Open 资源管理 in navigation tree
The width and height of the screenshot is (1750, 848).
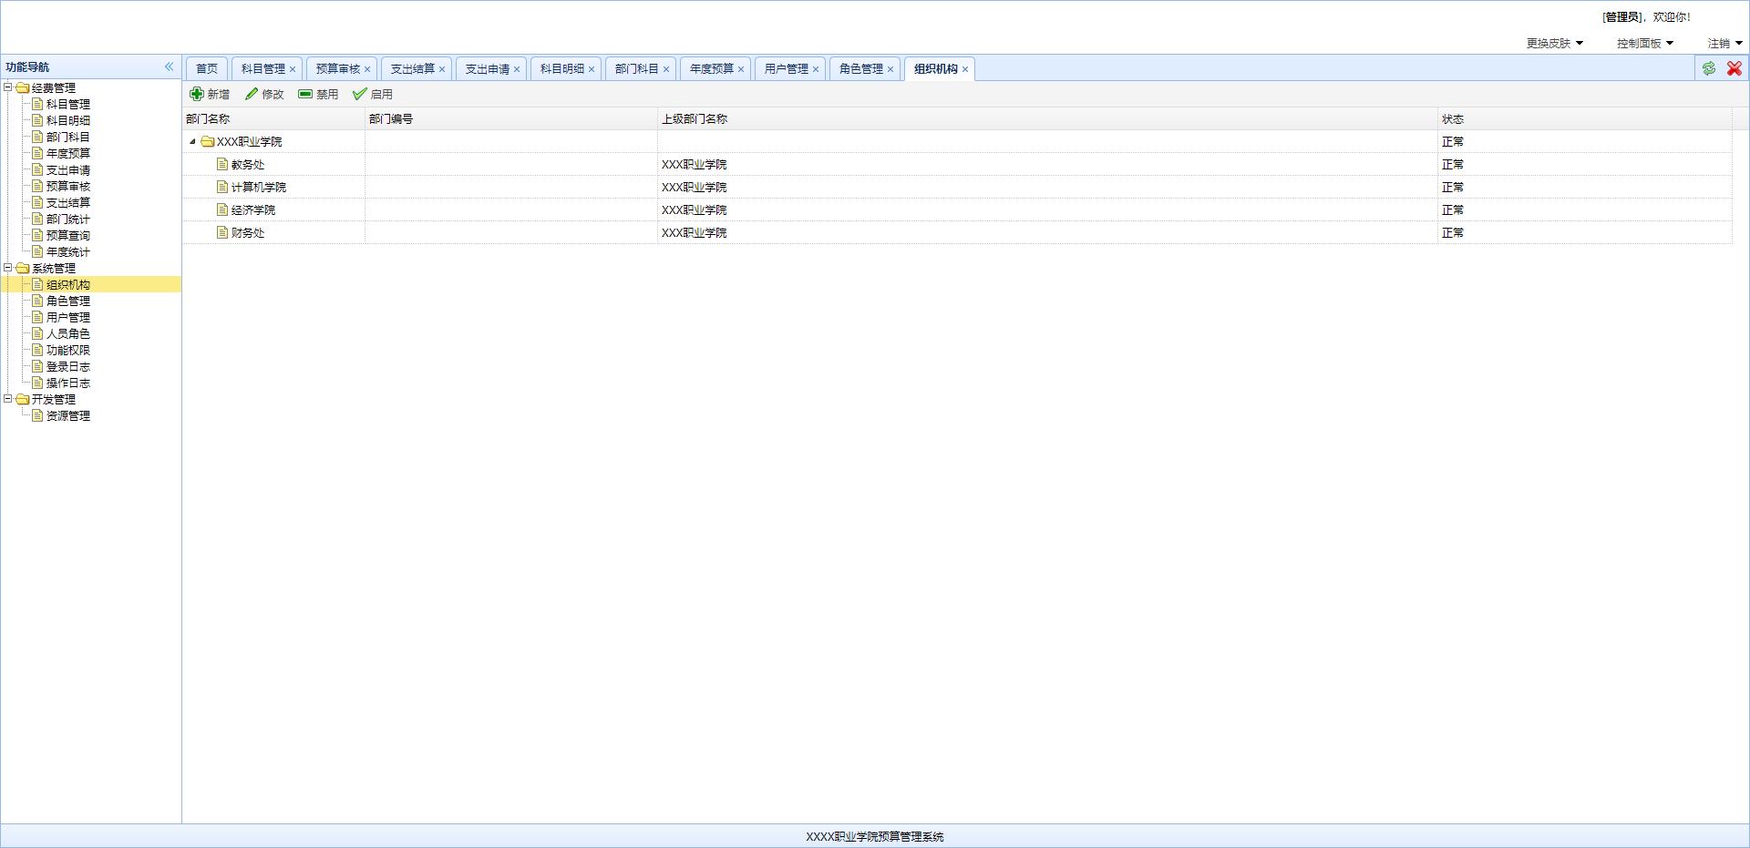click(68, 415)
